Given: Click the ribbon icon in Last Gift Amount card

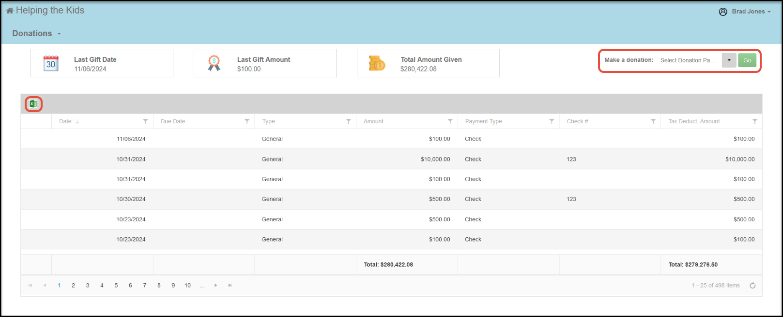Looking at the screenshot, I should tap(214, 63).
